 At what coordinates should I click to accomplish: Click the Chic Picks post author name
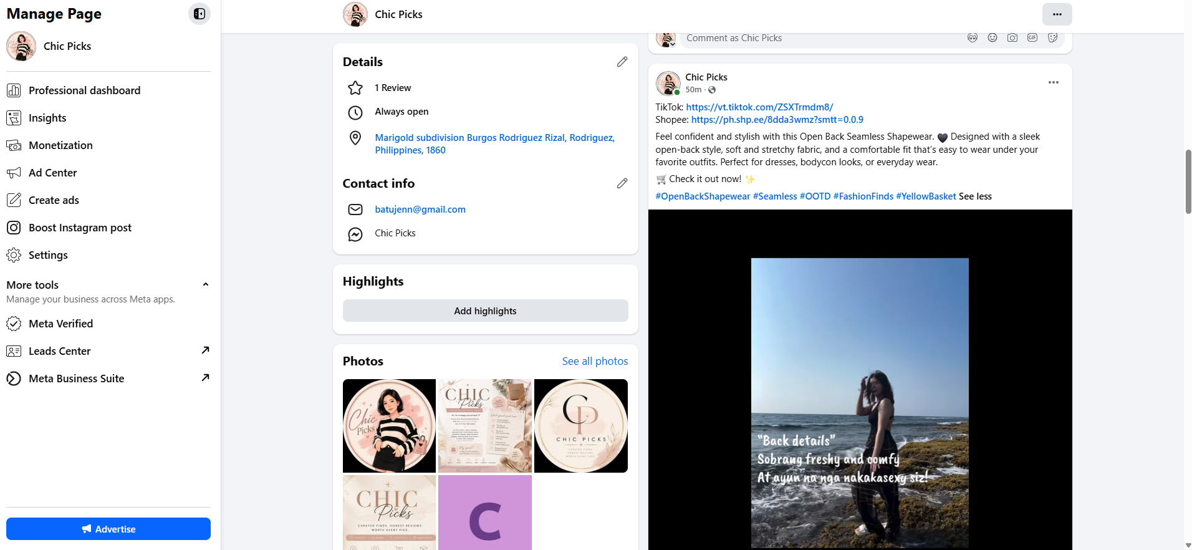[706, 77]
